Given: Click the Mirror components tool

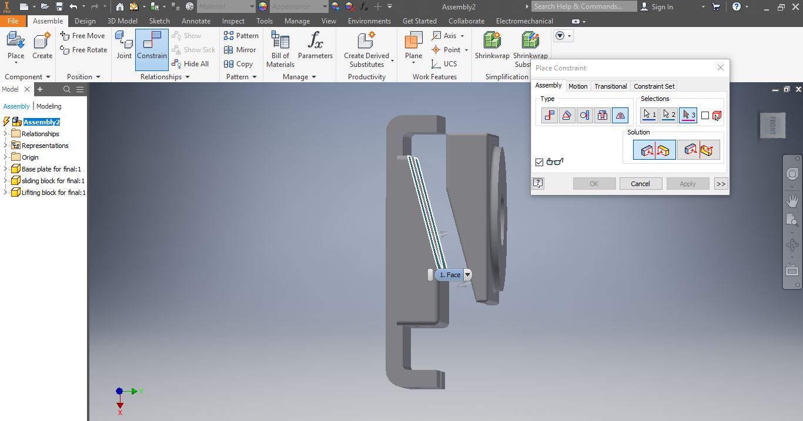Looking at the screenshot, I should [240, 50].
